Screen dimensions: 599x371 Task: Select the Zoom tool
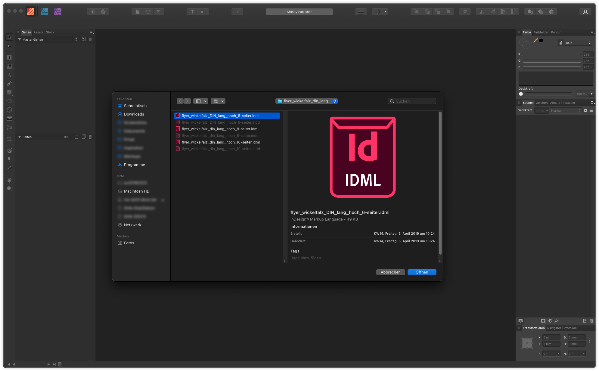click(9, 188)
